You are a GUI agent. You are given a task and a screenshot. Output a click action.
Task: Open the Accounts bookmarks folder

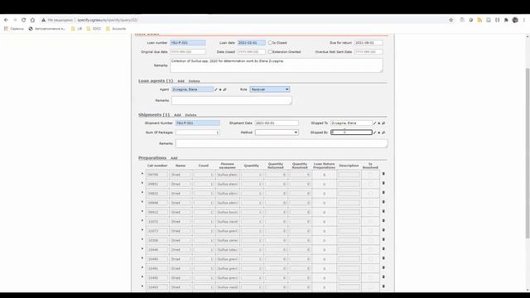[116, 29]
